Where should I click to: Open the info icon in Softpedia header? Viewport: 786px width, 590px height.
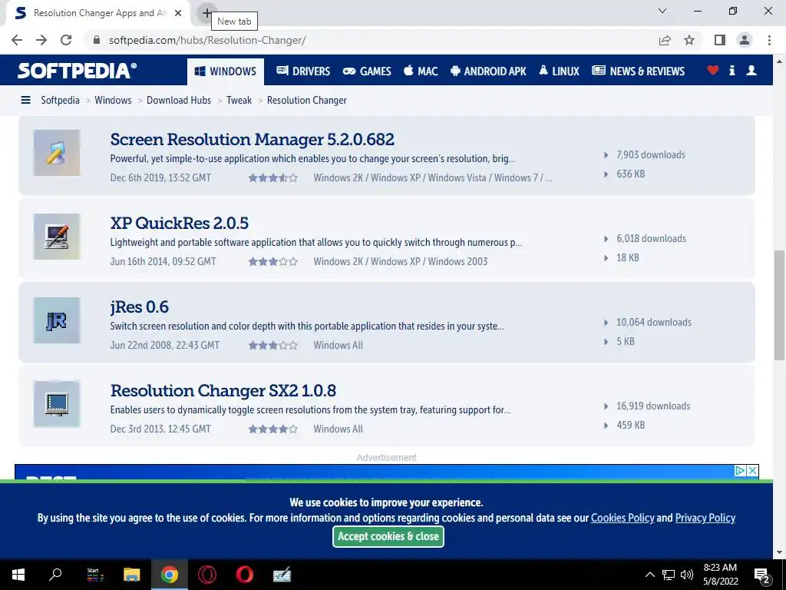[x=732, y=71]
